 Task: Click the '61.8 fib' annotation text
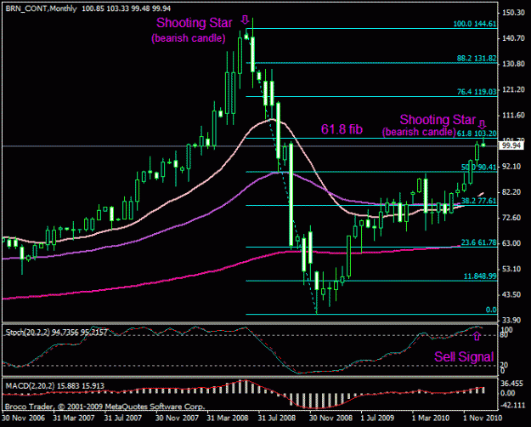[342, 129]
